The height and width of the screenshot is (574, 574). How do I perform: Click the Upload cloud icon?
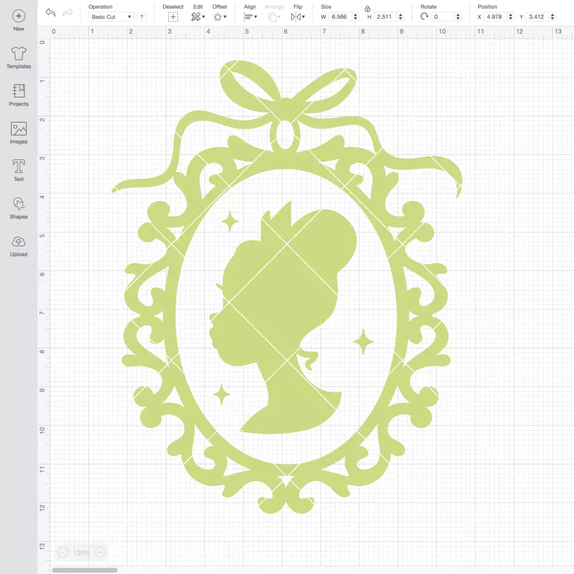[x=19, y=242]
